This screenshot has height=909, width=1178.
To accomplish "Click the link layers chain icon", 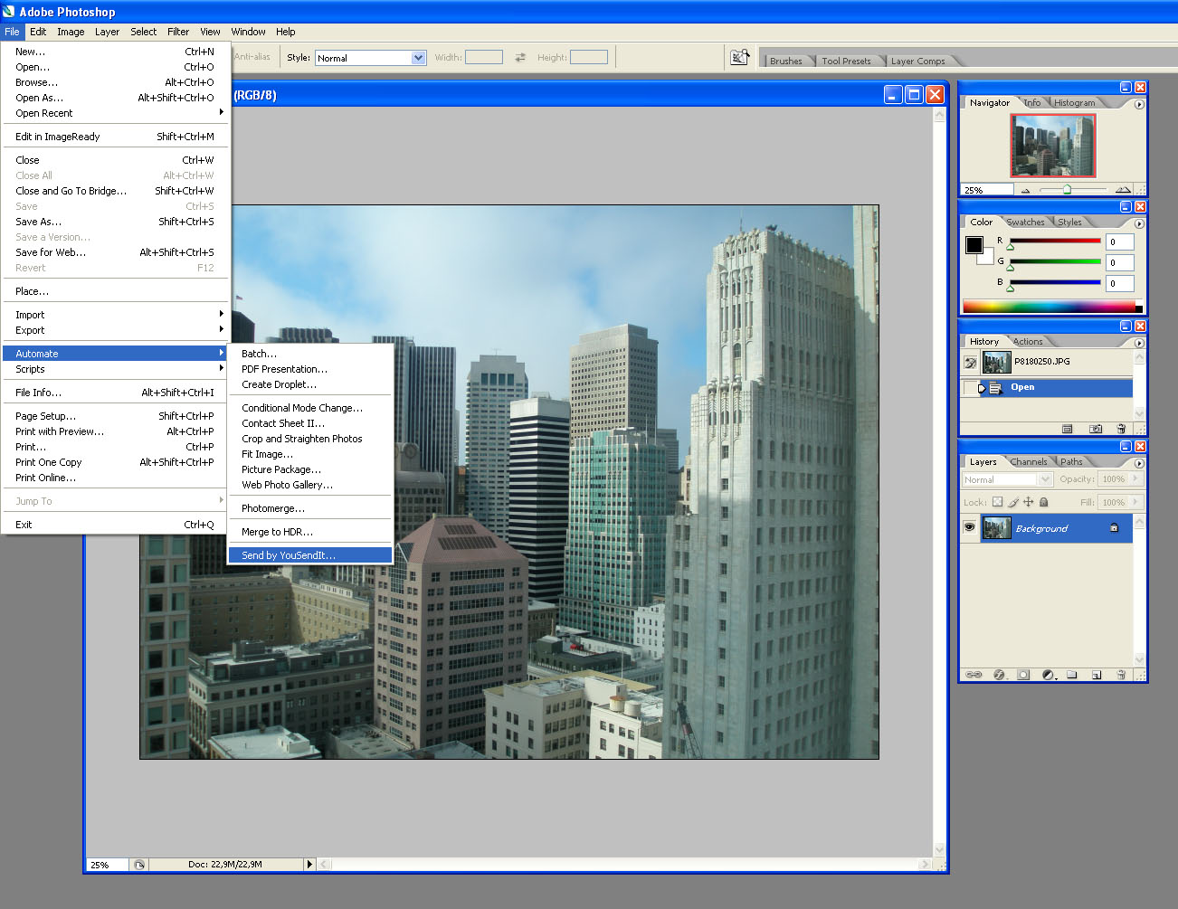I will [x=974, y=675].
